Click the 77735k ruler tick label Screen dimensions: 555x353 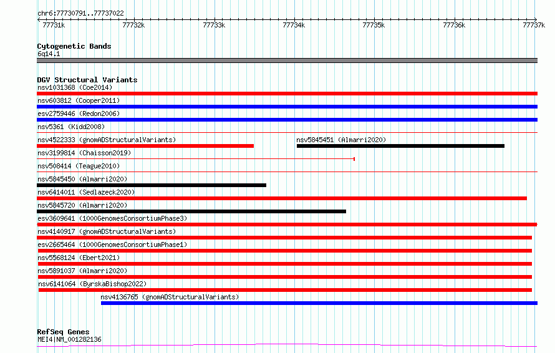[x=374, y=25]
